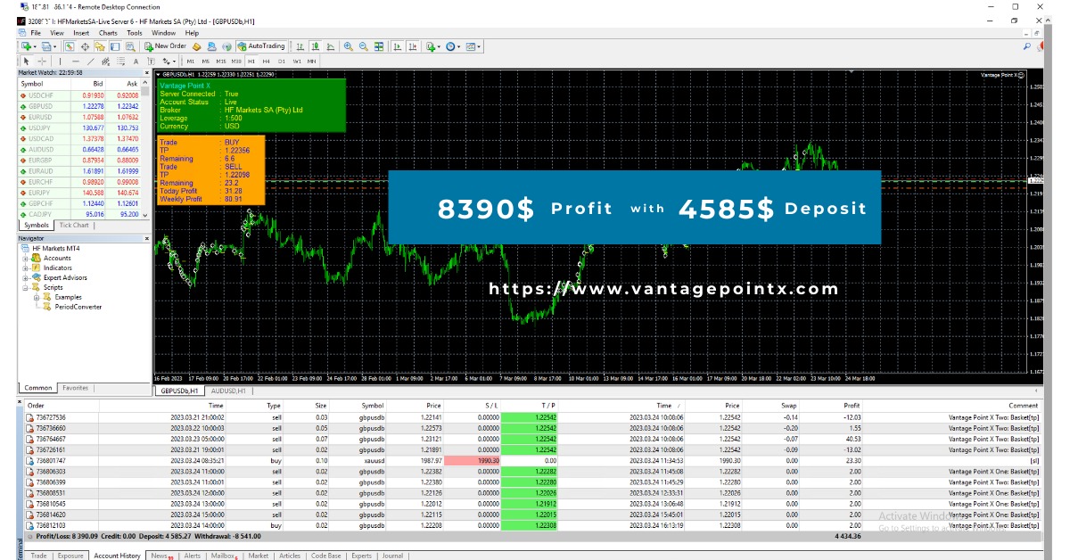Screen dimensions: 1070x560
Task: Switch the chart timeframe to H4
Action: (x=265, y=62)
